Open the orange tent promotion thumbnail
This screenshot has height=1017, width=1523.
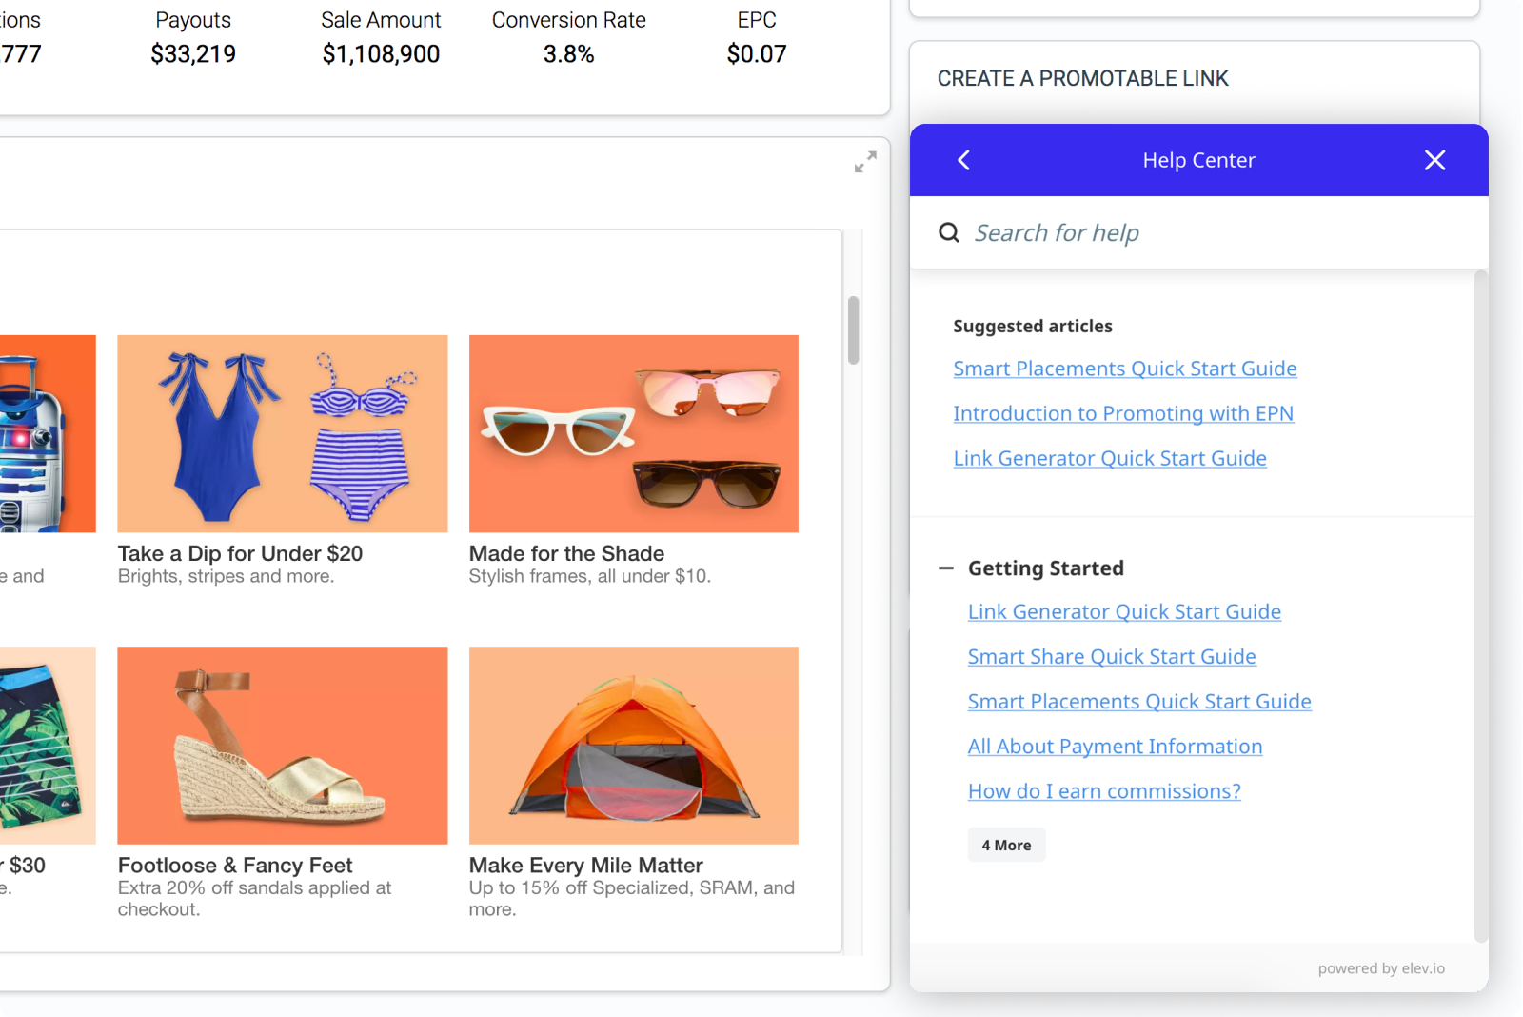coord(634,746)
